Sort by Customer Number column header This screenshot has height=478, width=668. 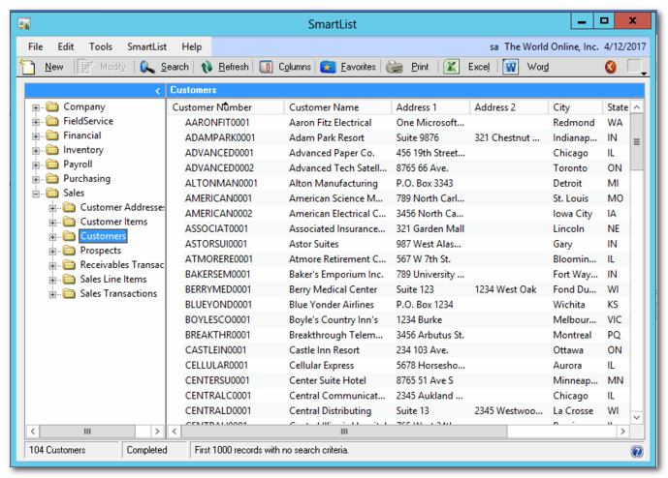coord(226,107)
